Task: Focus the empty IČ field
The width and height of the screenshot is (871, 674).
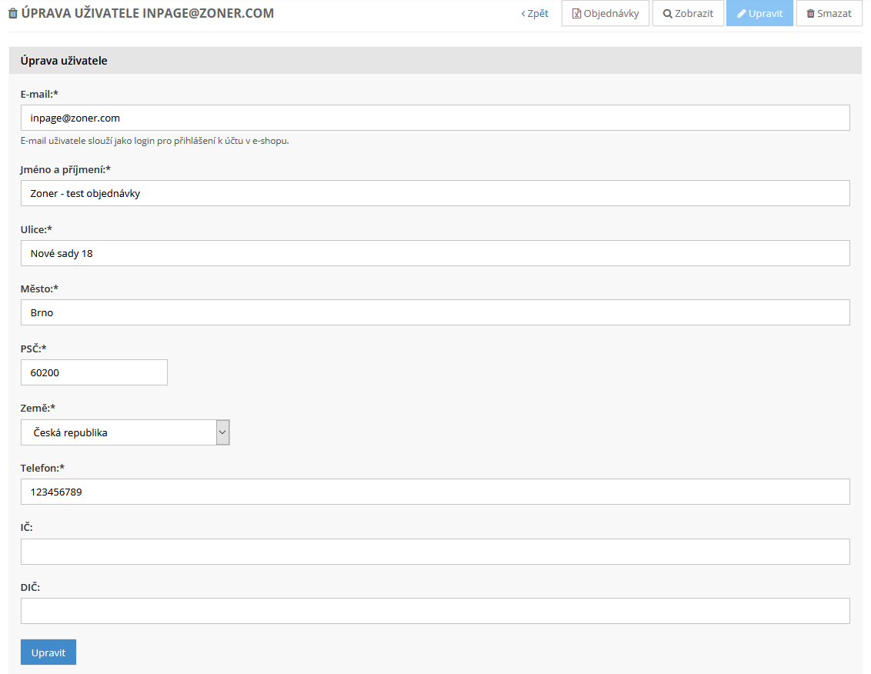Action: point(435,552)
